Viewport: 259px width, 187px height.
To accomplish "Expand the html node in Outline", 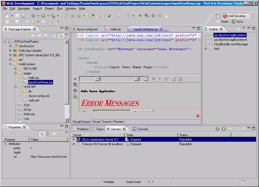I will point(206,49).
